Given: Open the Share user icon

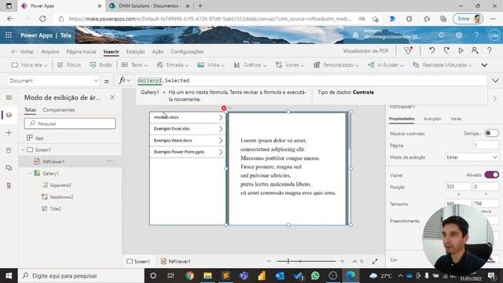Looking at the screenshot, I should (x=475, y=50).
